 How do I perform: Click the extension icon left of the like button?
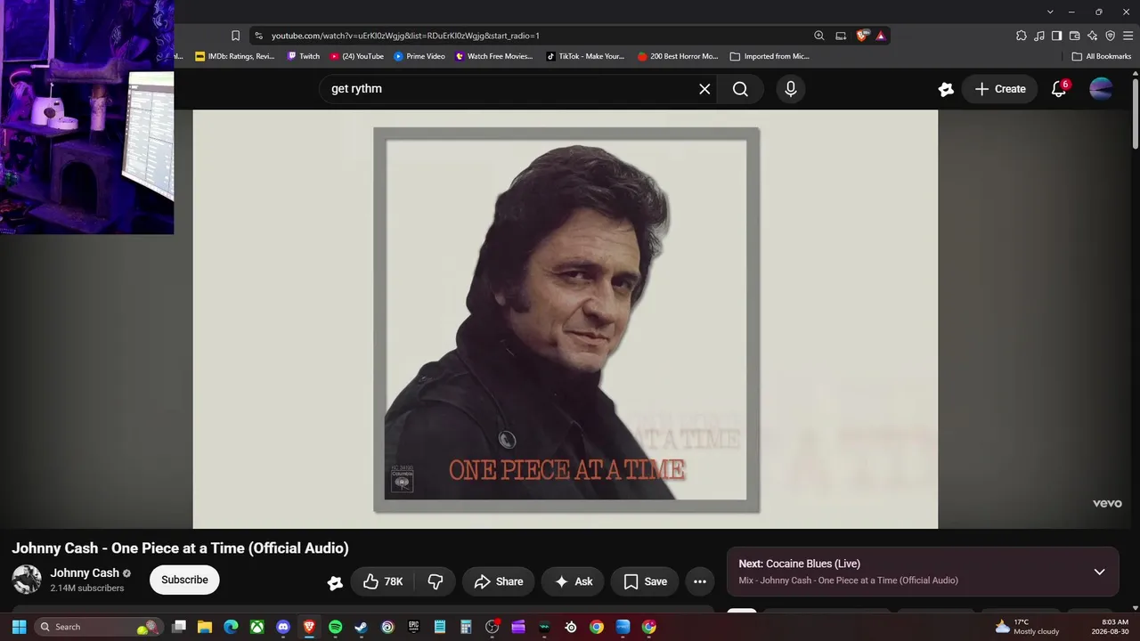point(335,582)
